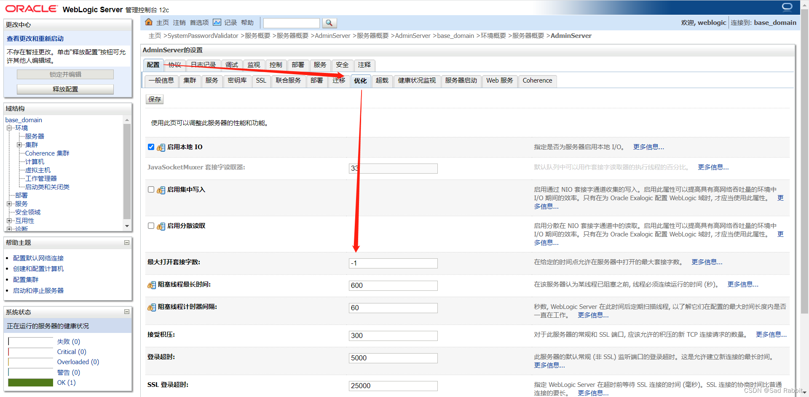
Task: Open the 安全 tab of AdminServer settings
Action: click(x=342, y=65)
